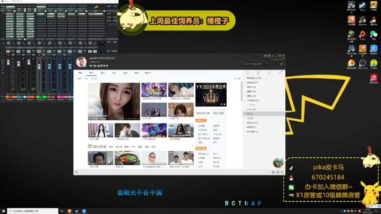The width and height of the screenshot is (381, 214).
Task: Click the leftmost channel fader in mixer window
Action: coord(8,63)
